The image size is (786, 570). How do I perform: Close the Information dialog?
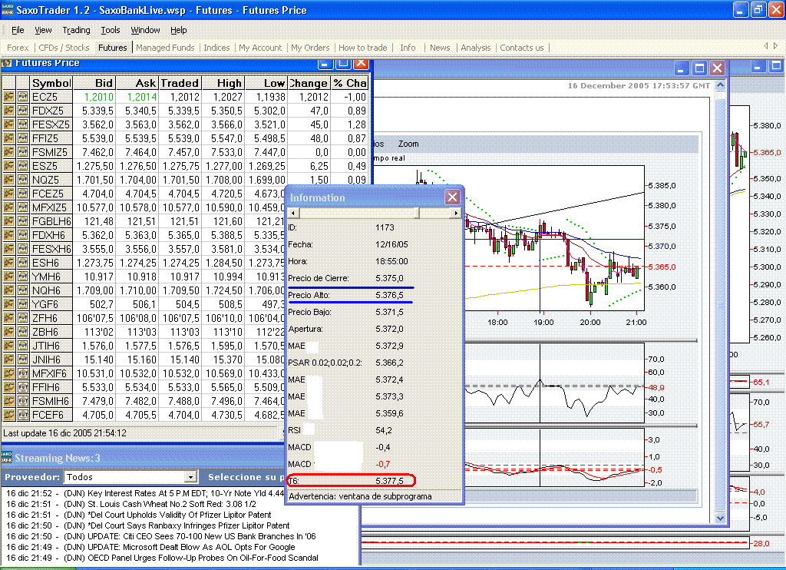[452, 197]
